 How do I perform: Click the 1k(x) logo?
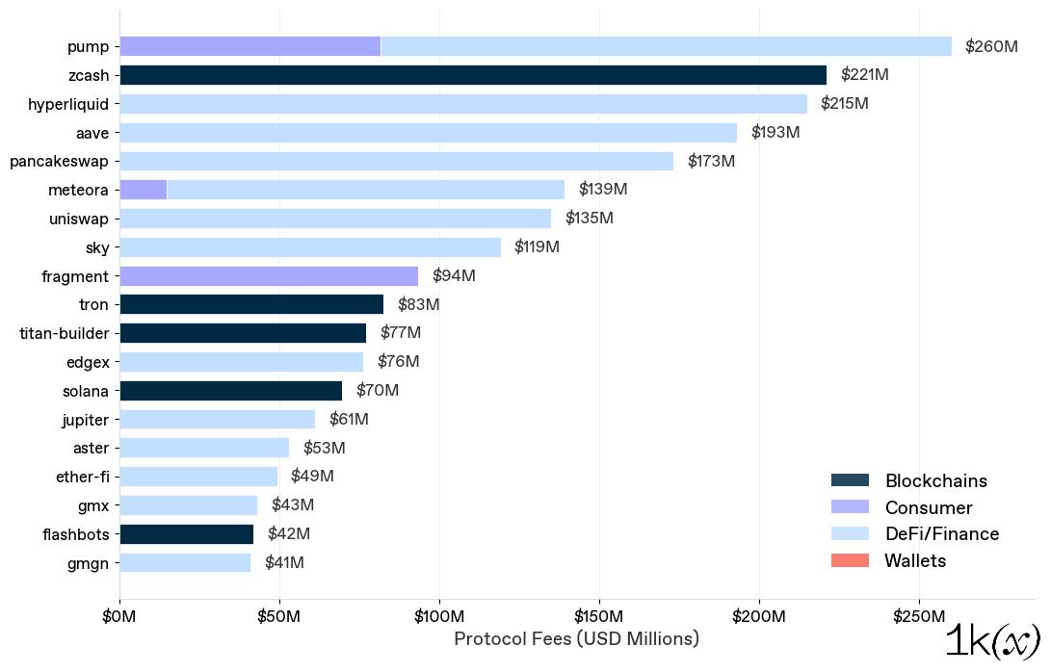coord(992,642)
